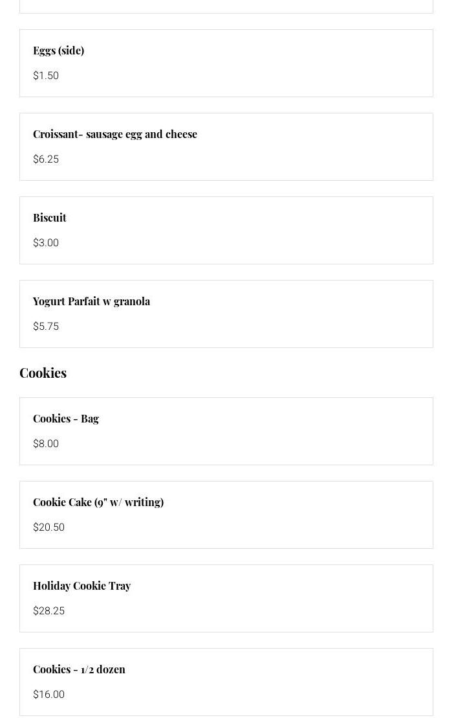Viewport: 456px width, 718px height.
Task: Choose the Holiday Cookie Tray item
Action: (81, 586)
